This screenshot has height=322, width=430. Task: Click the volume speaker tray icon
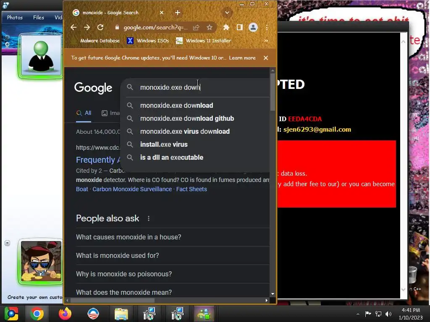tap(388, 314)
